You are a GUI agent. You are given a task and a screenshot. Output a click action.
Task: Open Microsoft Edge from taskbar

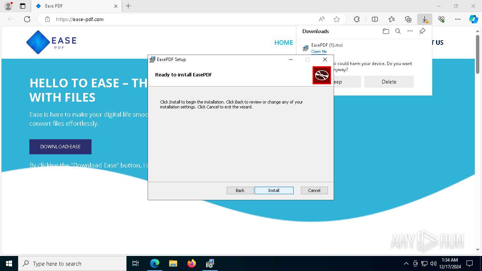point(155,263)
